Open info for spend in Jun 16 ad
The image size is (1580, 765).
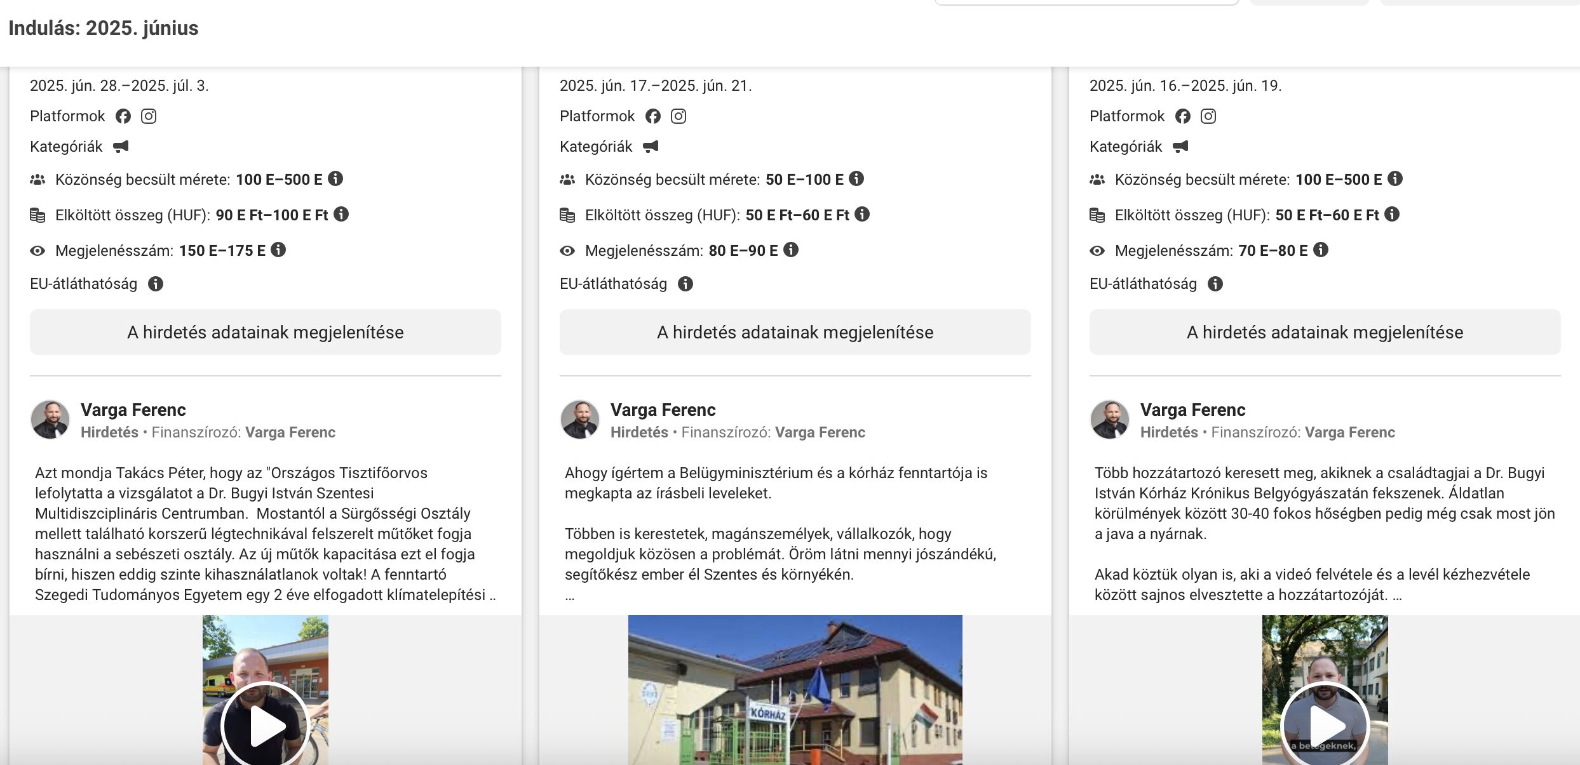[x=1392, y=214]
